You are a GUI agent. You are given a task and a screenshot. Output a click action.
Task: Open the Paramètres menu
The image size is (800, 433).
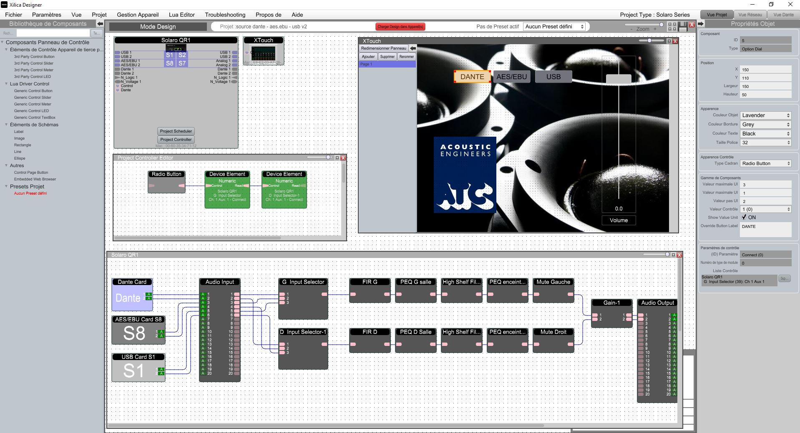click(x=47, y=15)
